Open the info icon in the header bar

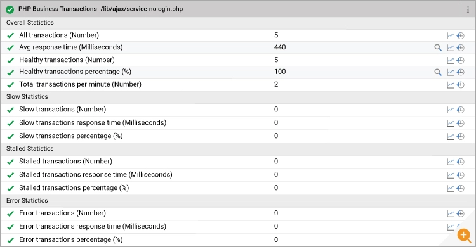(x=468, y=9)
